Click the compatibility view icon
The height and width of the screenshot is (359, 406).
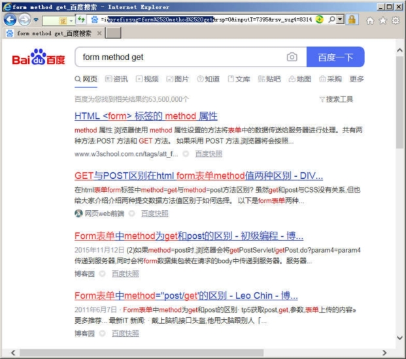tap(81, 20)
